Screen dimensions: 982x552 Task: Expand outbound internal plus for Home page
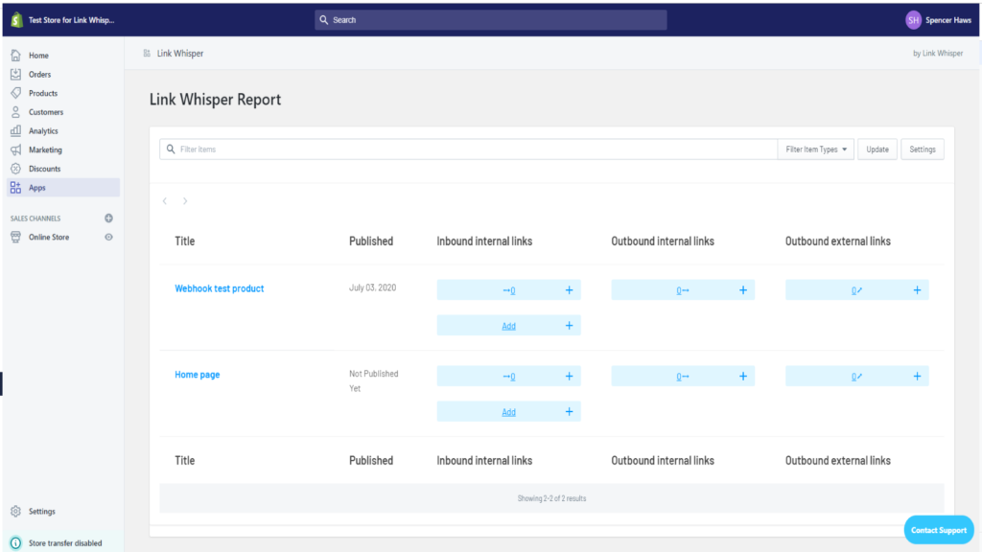[743, 376]
